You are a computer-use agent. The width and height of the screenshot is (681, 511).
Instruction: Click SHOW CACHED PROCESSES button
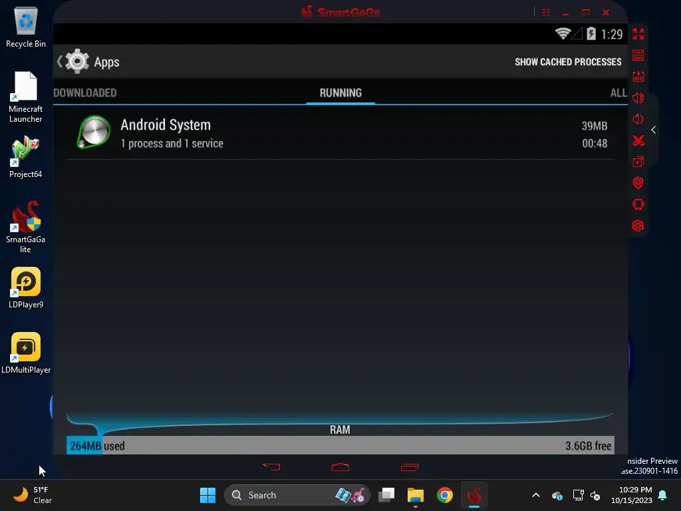(568, 62)
